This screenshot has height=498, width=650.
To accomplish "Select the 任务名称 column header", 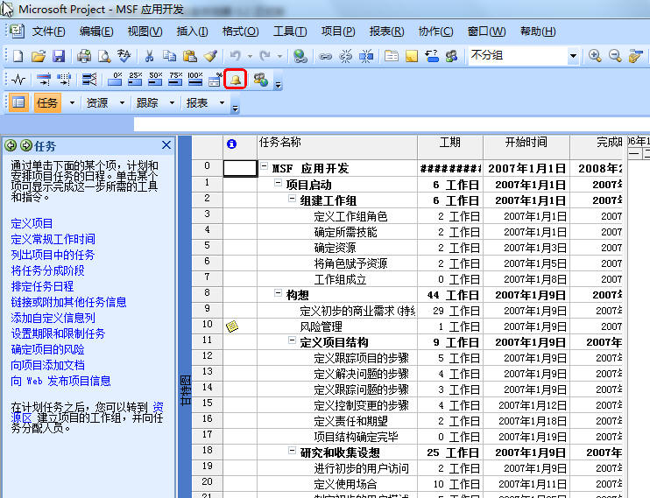I will 337,147.
